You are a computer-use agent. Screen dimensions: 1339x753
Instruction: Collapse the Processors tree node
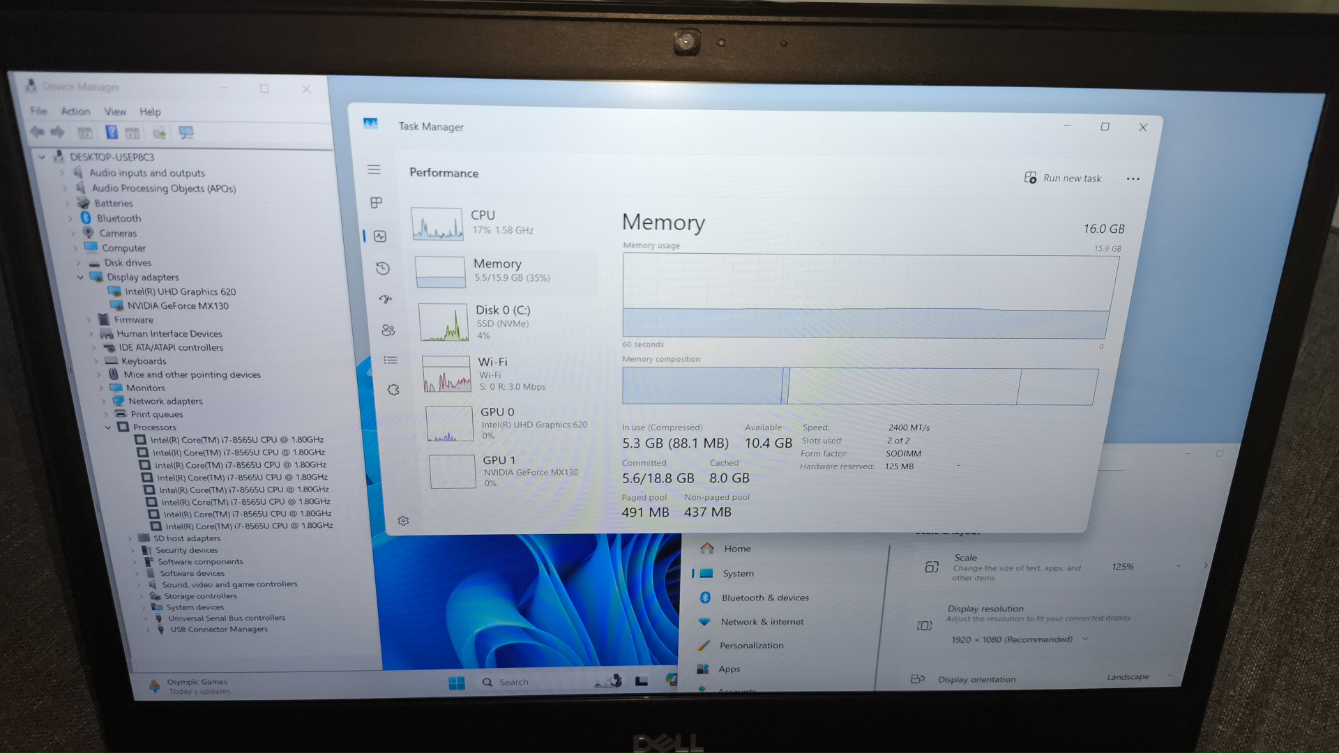click(x=108, y=427)
